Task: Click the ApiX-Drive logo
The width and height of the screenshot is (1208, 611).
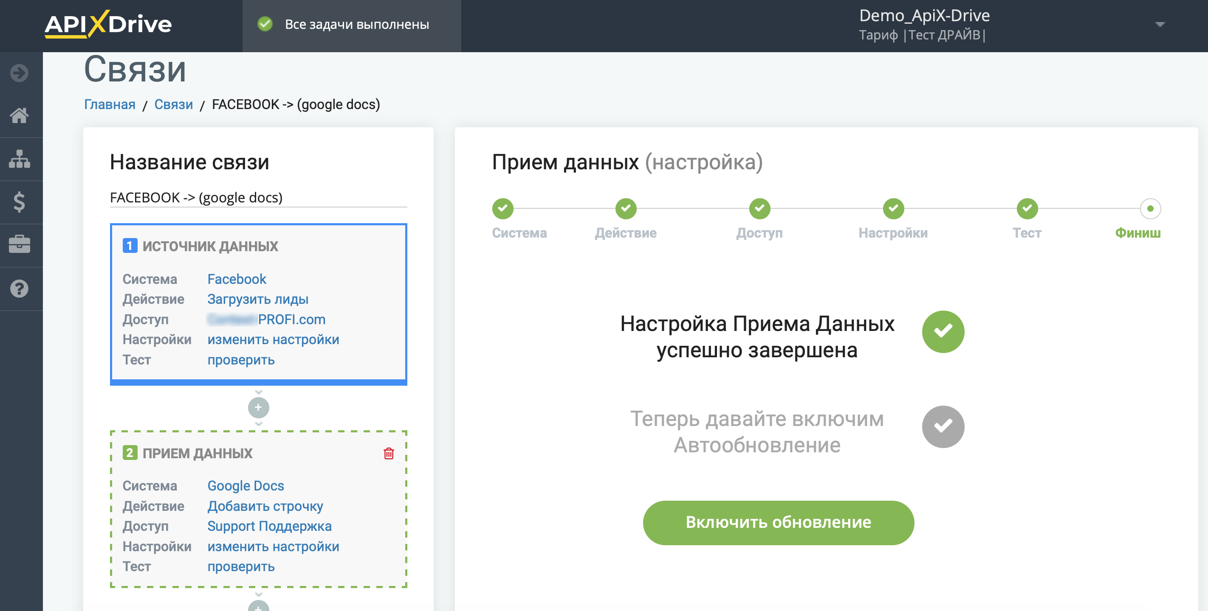Action: tap(108, 24)
